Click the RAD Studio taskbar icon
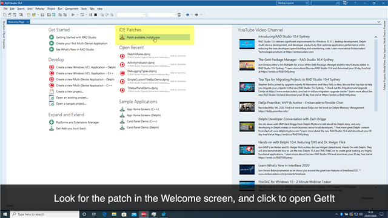Image resolution: width=388 pixels, height=218 pixels. (x=144, y=214)
